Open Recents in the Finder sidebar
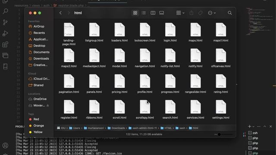This screenshot has height=155, width=276. click(39, 33)
